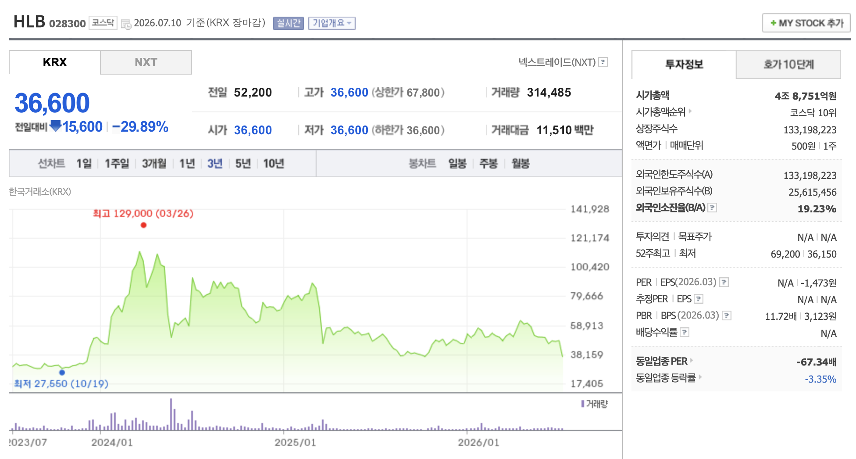Screen dimensions: 856x459
Task: Open the 호가 10단계 tab
Action: pyautogui.click(x=788, y=65)
